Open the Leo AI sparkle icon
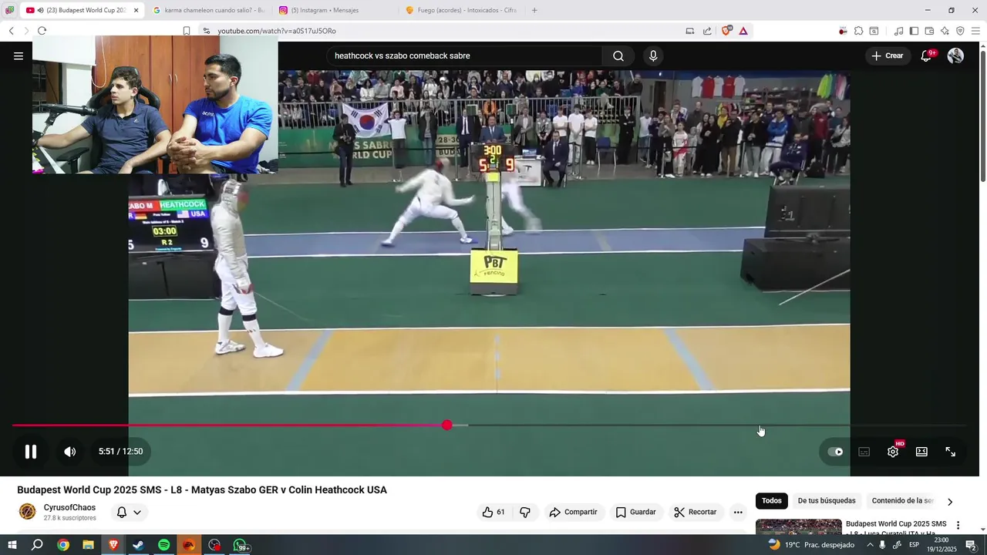 coord(945,31)
